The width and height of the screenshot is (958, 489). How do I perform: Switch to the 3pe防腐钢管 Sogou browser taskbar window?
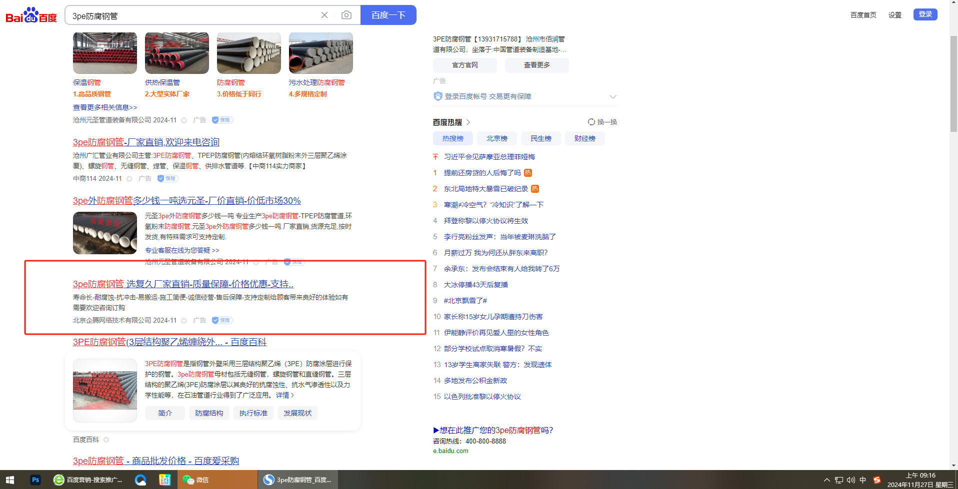(x=298, y=480)
